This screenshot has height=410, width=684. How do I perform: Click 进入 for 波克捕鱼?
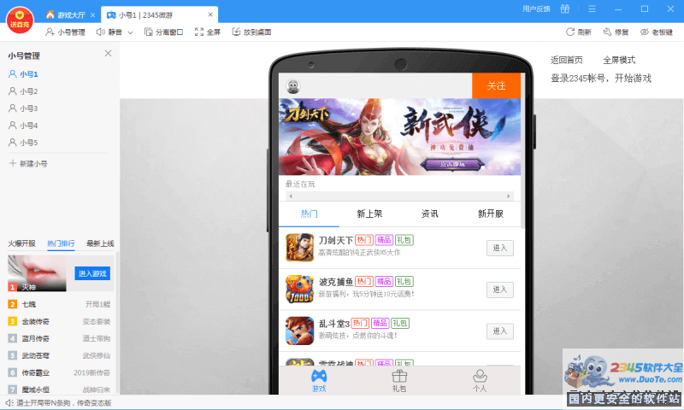click(500, 290)
